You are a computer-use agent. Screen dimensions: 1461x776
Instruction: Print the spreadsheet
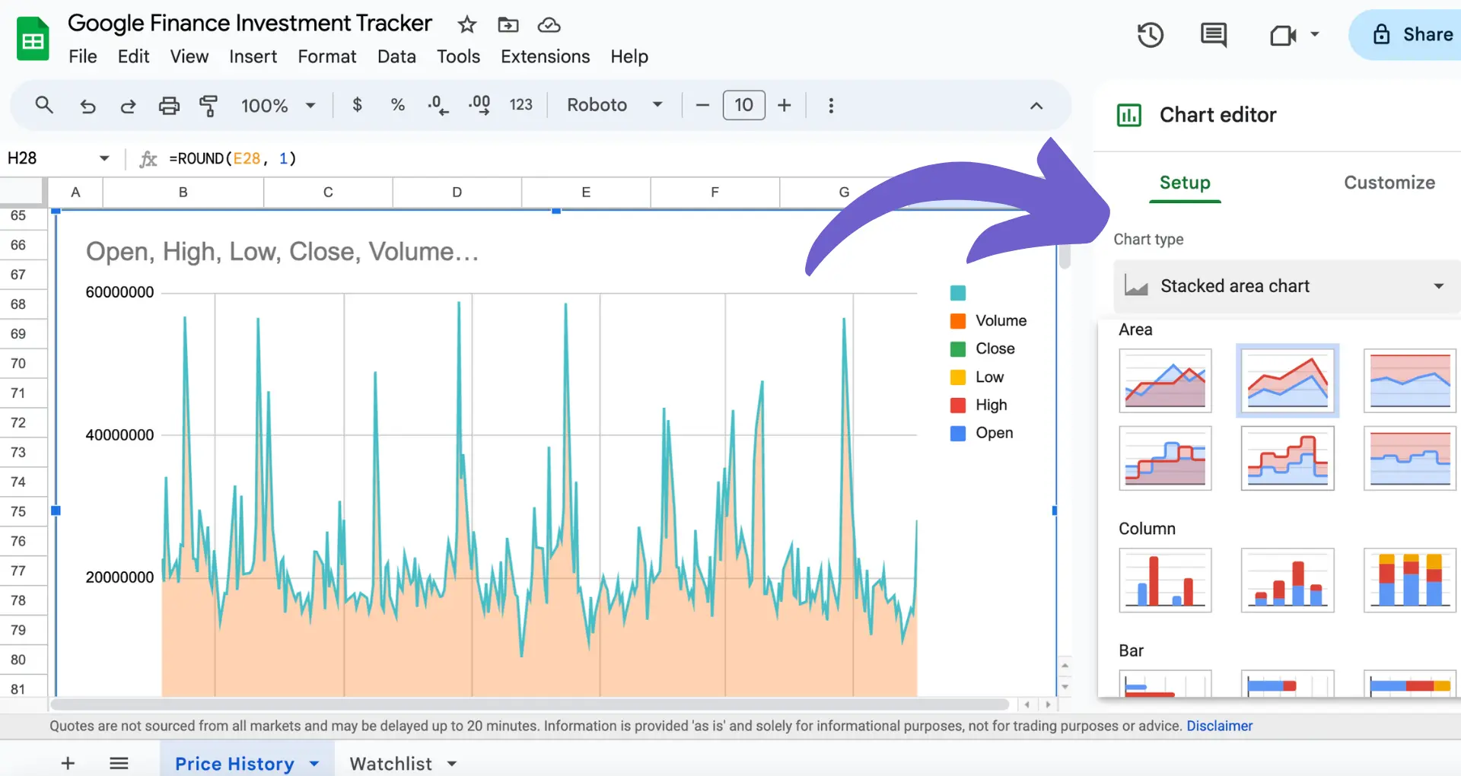click(x=169, y=106)
